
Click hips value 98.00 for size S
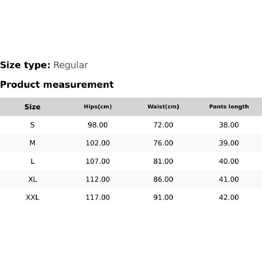[x=98, y=125]
